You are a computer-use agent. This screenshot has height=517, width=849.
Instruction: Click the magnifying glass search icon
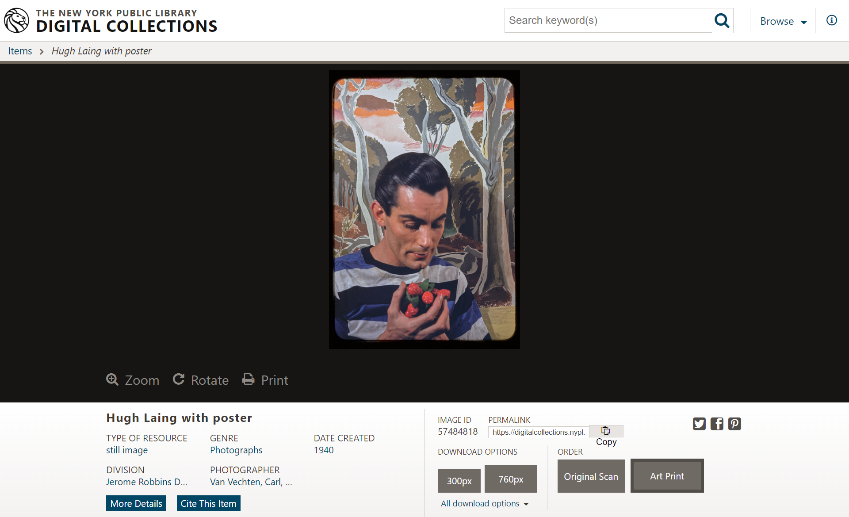coord(722,20)
